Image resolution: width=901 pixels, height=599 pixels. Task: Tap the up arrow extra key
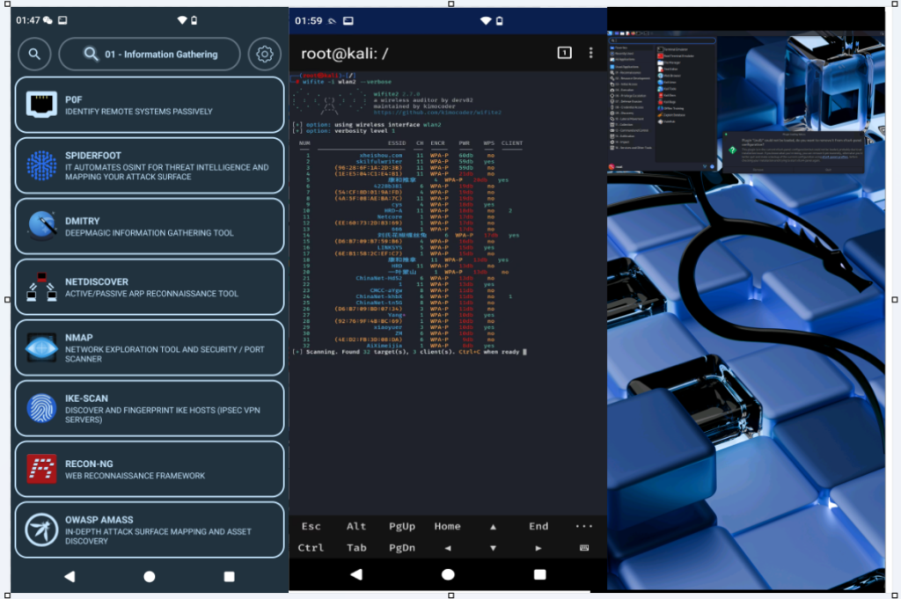(493, 527)
